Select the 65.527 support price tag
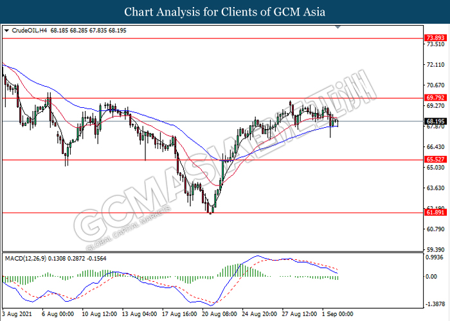The height and width of the screenshot is (321, 450). click(435, 160)
